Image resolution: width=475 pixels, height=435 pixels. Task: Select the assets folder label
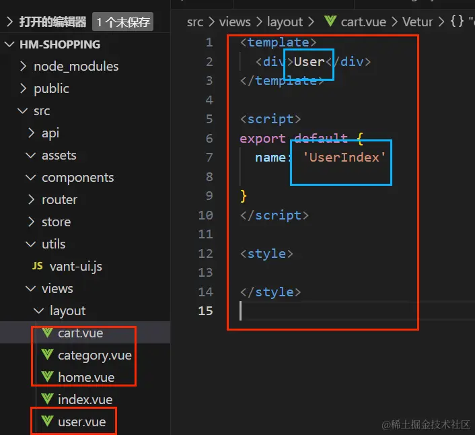pos(59,156)
